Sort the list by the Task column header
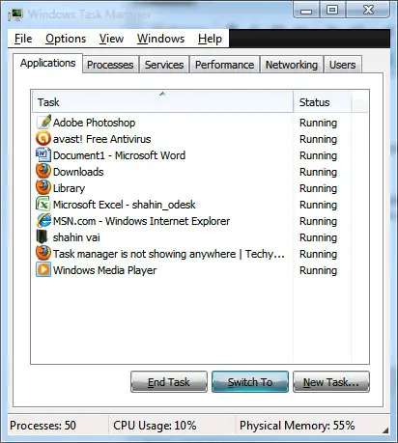This screenshot has height=443, width=398. (162, 102)
